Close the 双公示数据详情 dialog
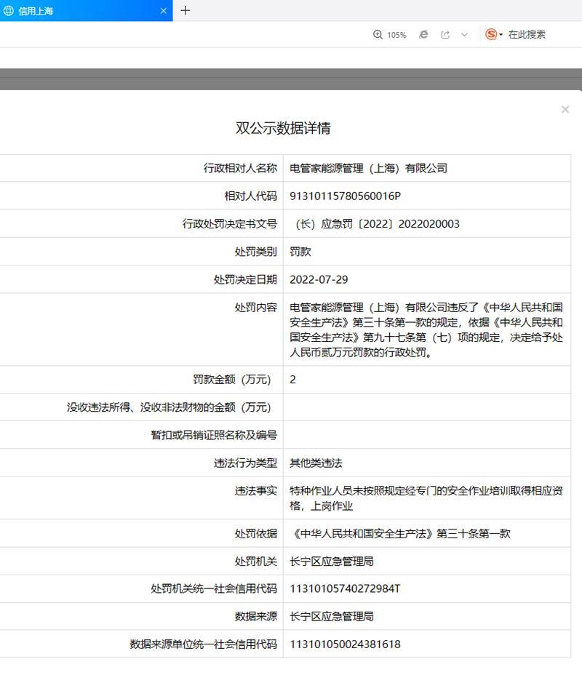The width and height of the screenshot is (582, 683). 565,109
